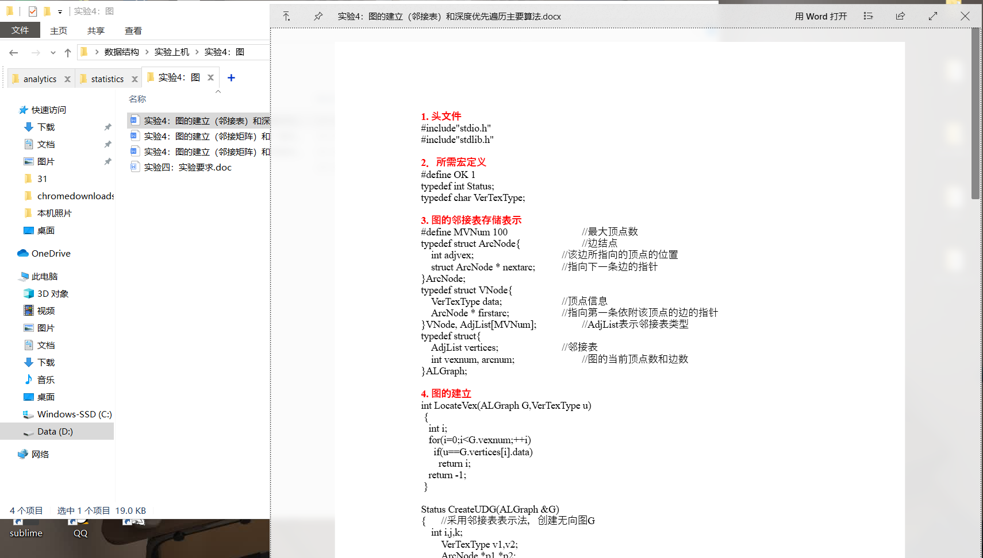
Task: Open the pinned 下载 folder under 快速访问
Action: [46, 127]
